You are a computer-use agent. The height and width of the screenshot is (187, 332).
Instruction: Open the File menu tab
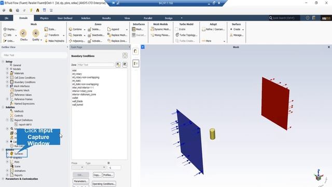pyautogui.click(x=6, y=18)
